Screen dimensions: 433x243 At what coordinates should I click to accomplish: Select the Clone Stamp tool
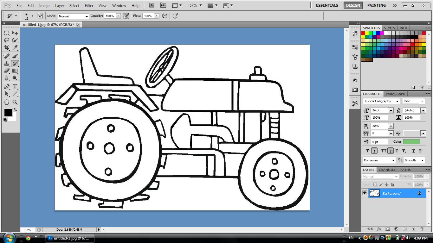coord(7,63)
